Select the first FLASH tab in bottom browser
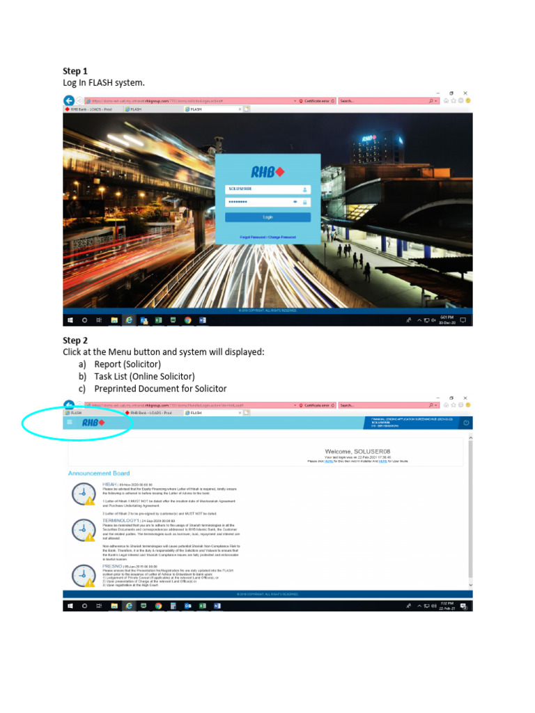 pos(93,413)
